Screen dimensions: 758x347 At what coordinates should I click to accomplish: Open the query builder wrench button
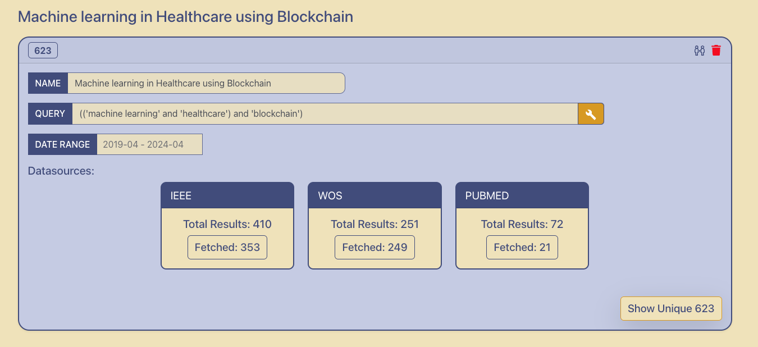(x=591, y=113)
